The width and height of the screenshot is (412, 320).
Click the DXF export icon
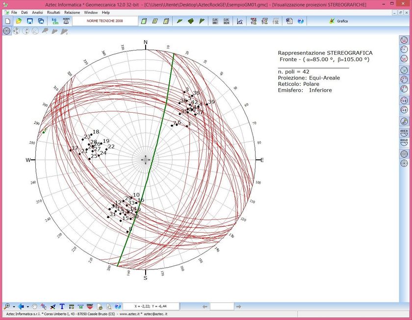point(90,306)
